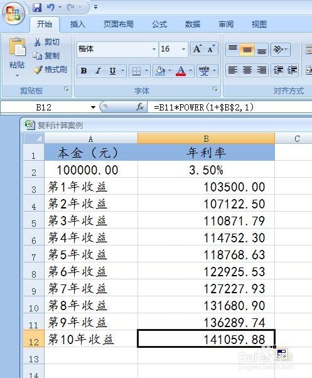This screenshot has width=312, height=378.
Task: Switch to the 插入 (Insert) ribbon tab
Action: click(78, 24)
